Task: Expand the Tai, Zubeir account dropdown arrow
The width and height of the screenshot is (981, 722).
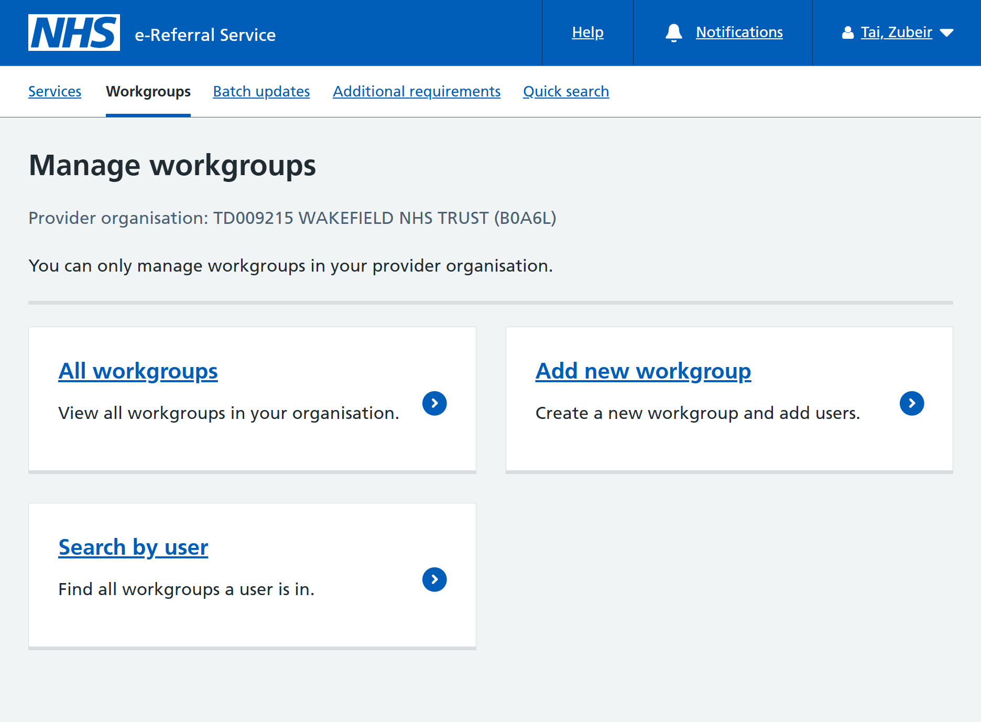Action: tap(946, 33)
